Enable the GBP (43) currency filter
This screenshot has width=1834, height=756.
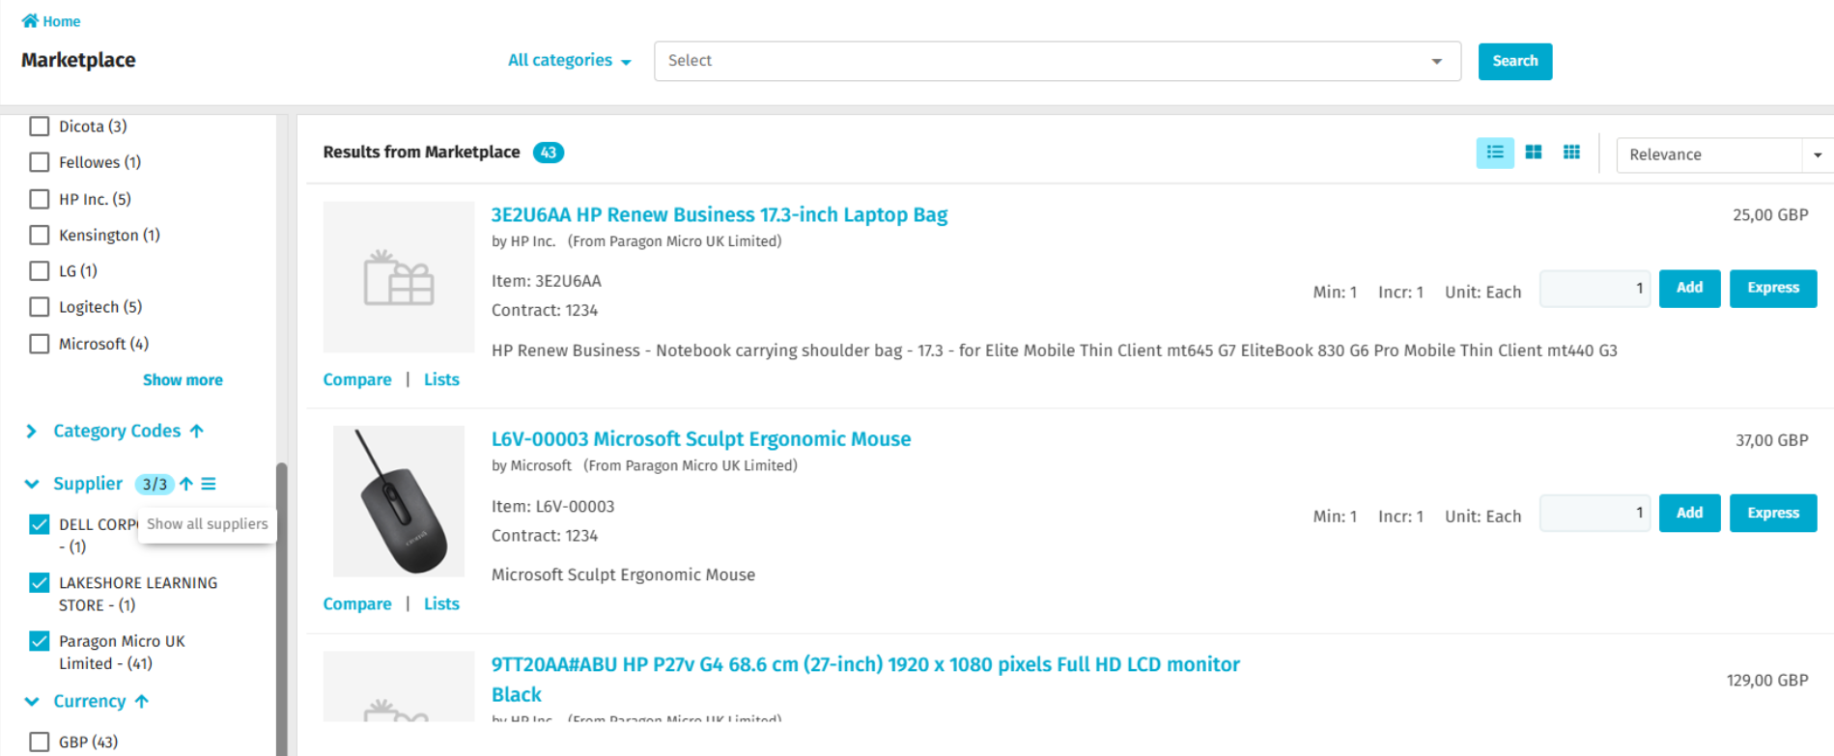click(x=40, y=742)
